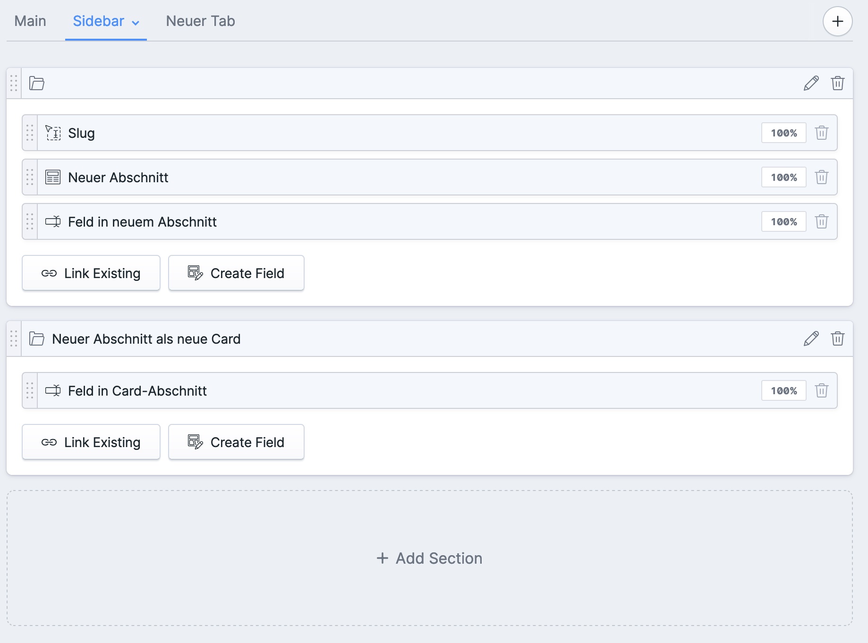The image size is (868, 643).
Task: Grab the Neuer Abschnitt als neue Card drag handle
Action: pyautogui.click(x=14, y=338)
